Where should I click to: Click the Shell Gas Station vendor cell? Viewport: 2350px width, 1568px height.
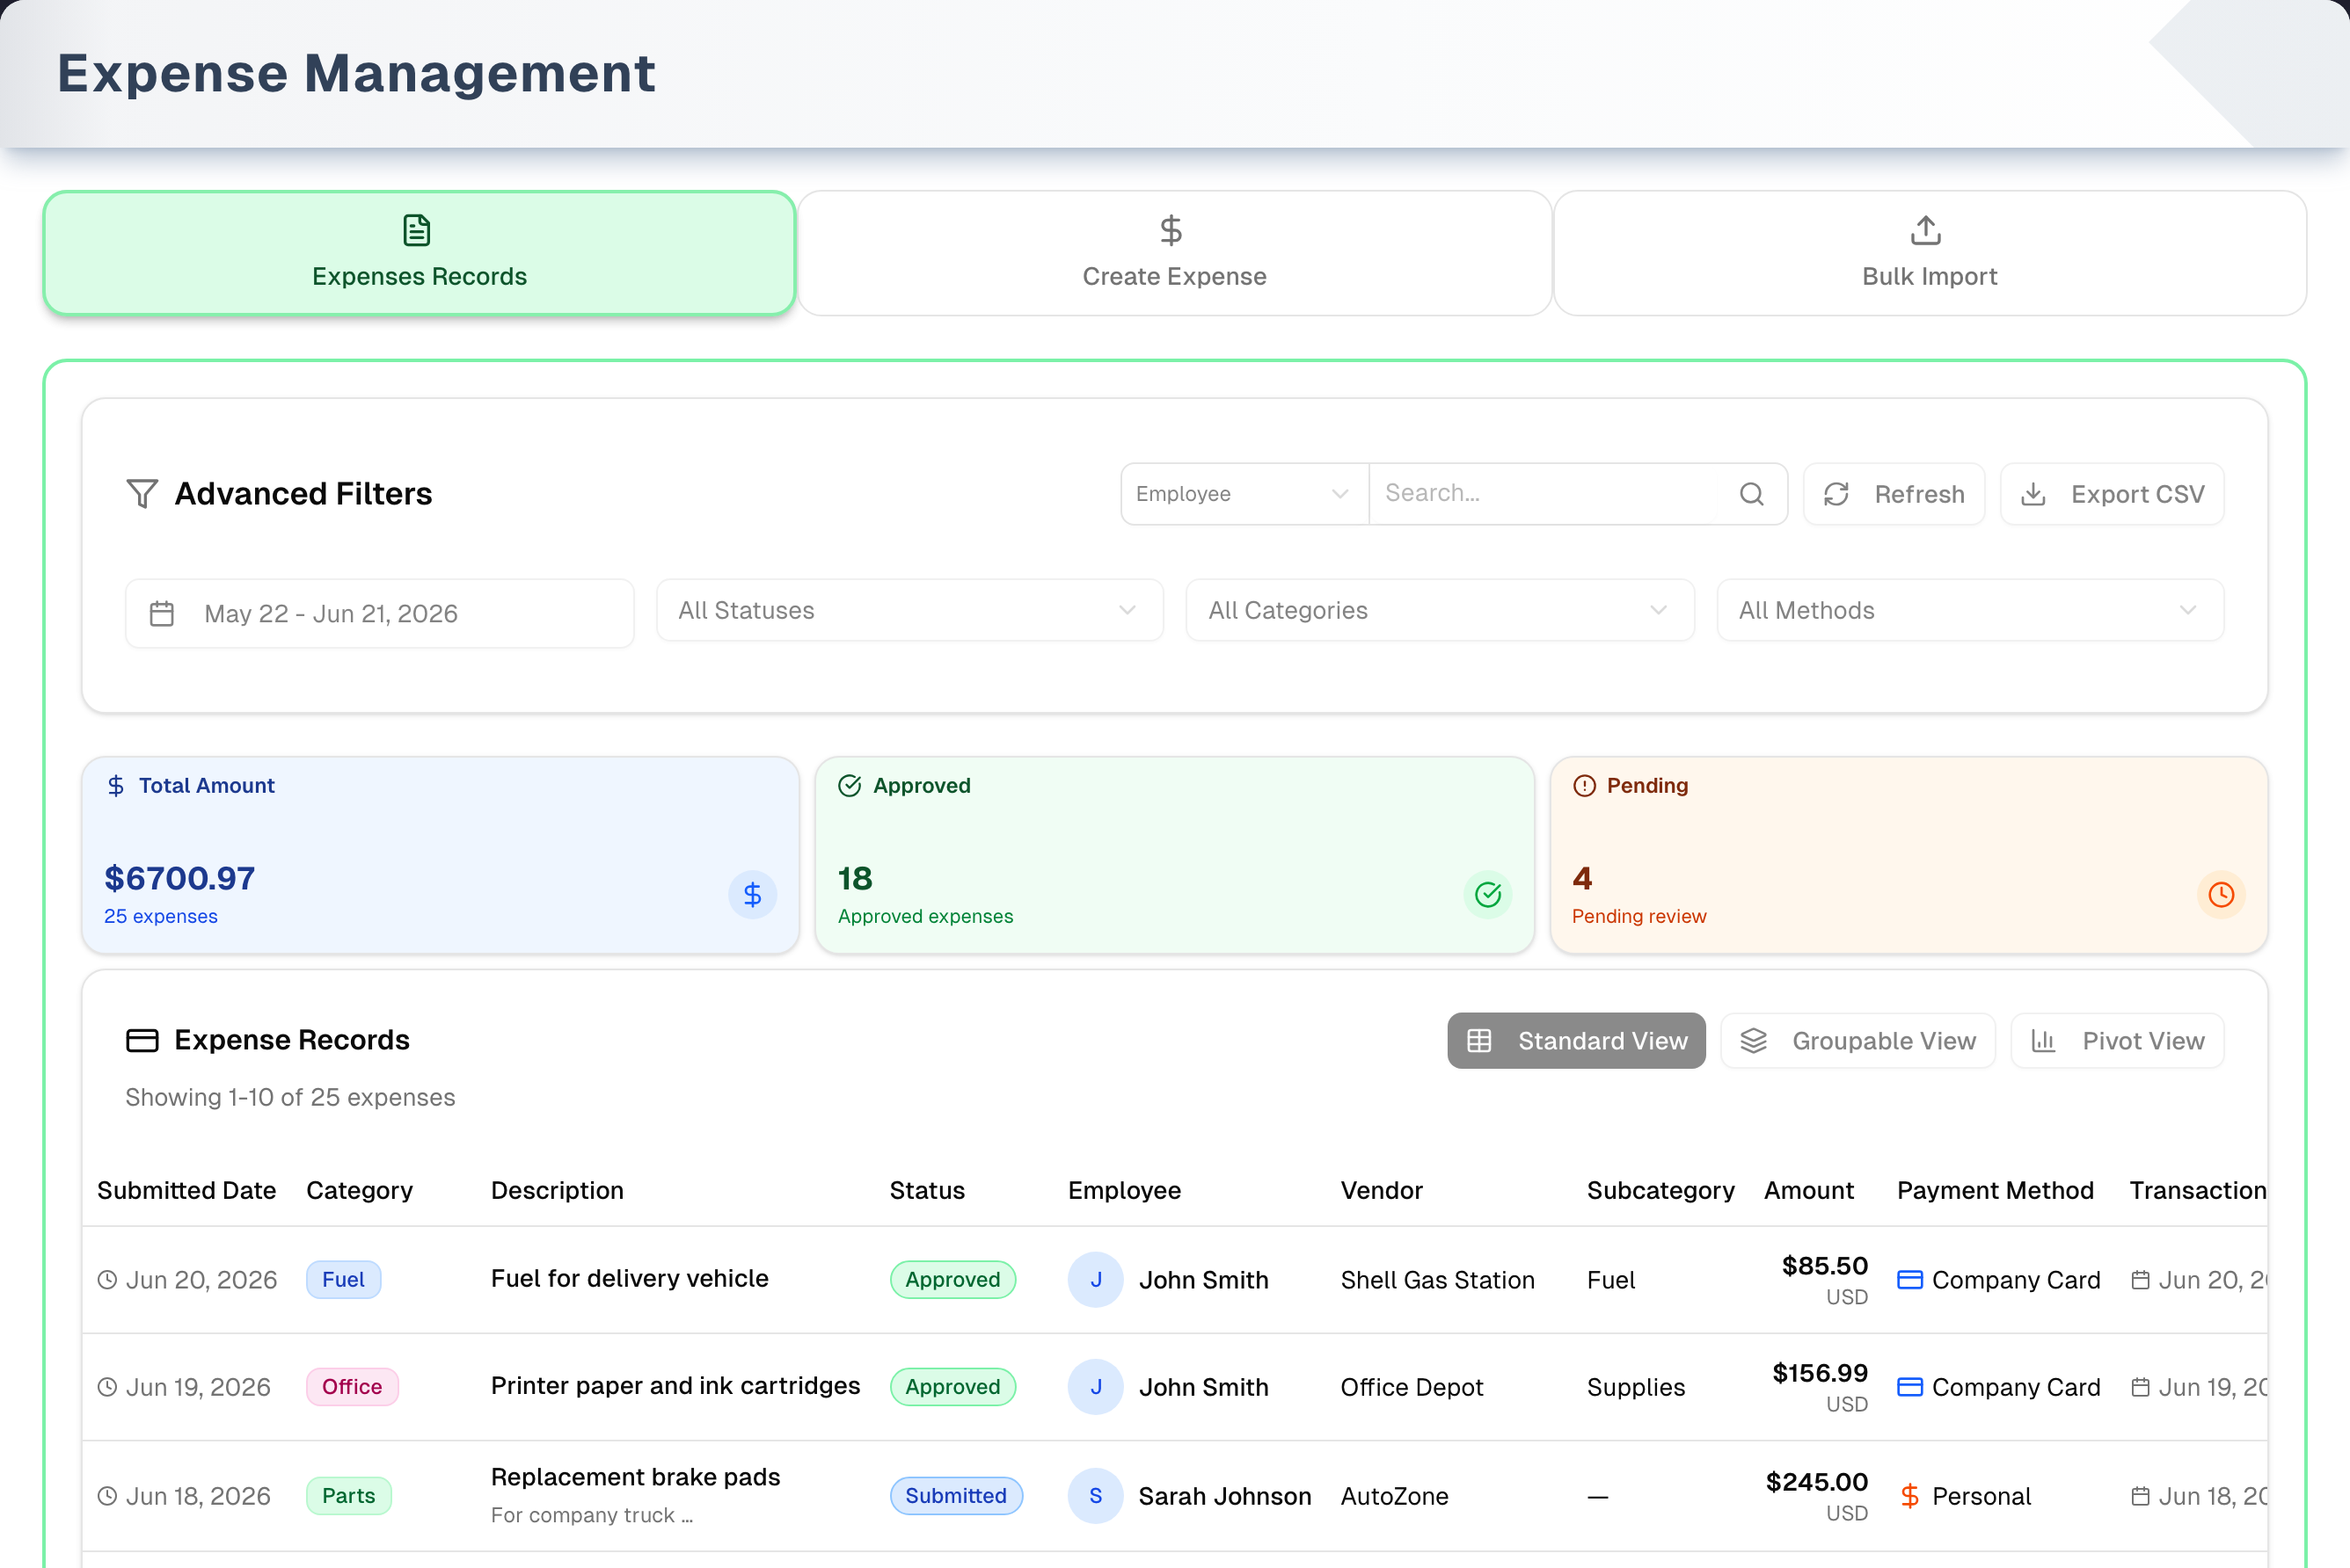pyautogui.click(x=1436, y=1279)
